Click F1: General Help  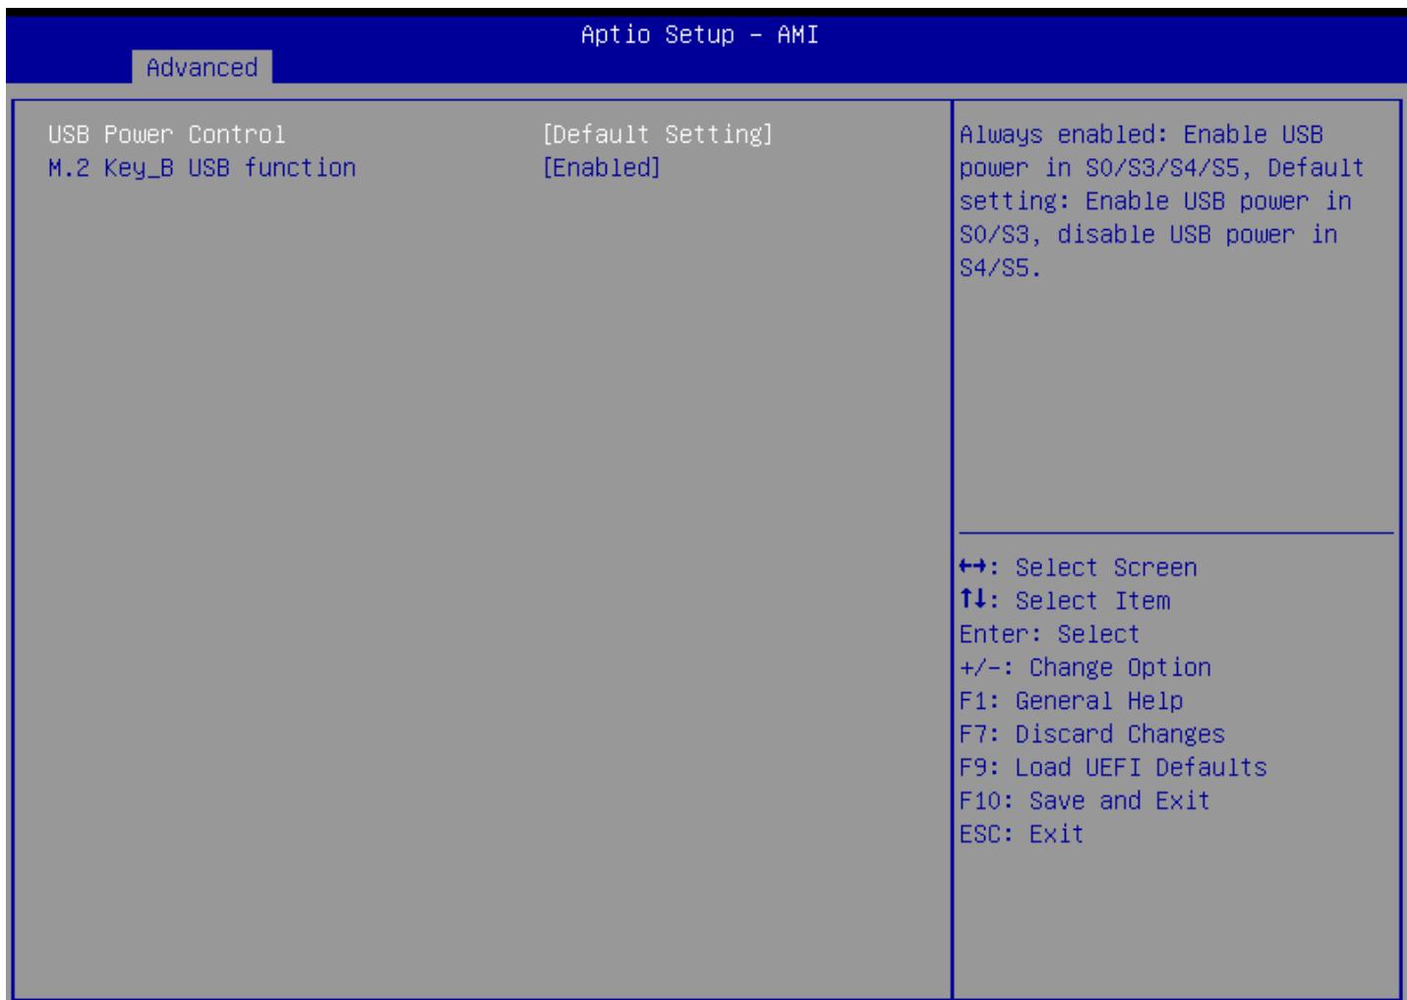(1072, 701)
